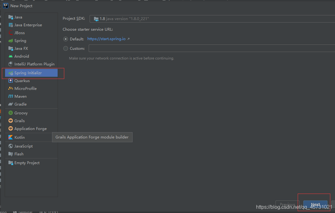Viewport: 335px width, 213px height.
Task: Click the Terminal tab in the IDE behind
Action: pos(23,212)
